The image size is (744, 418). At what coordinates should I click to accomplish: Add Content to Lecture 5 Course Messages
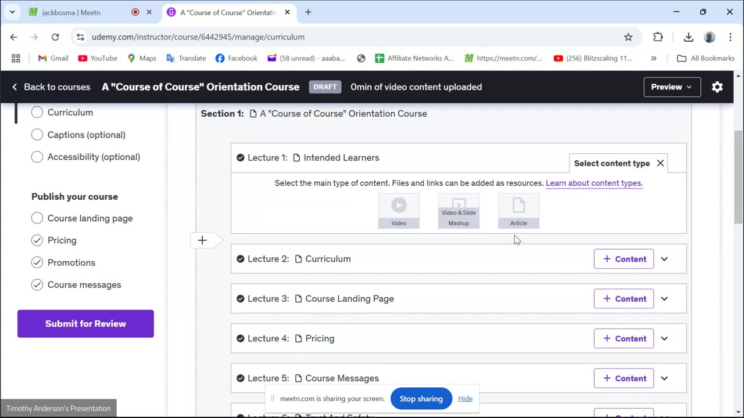tap(624, 379)
